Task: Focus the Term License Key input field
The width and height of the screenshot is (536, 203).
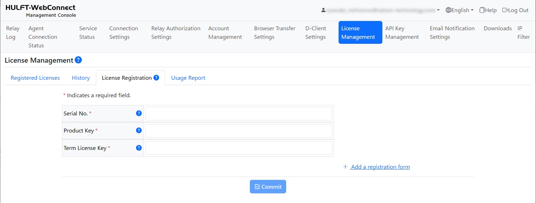Action: click(x=238, y=148)
